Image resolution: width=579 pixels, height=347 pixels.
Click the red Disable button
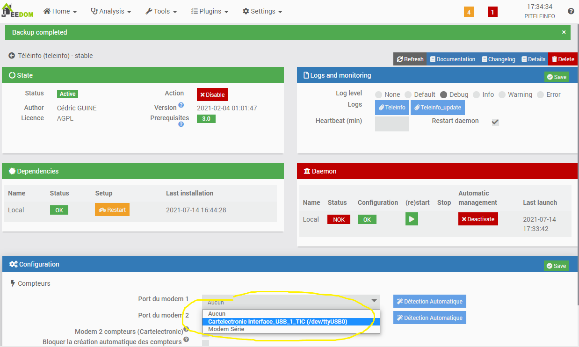pos(212,94)
